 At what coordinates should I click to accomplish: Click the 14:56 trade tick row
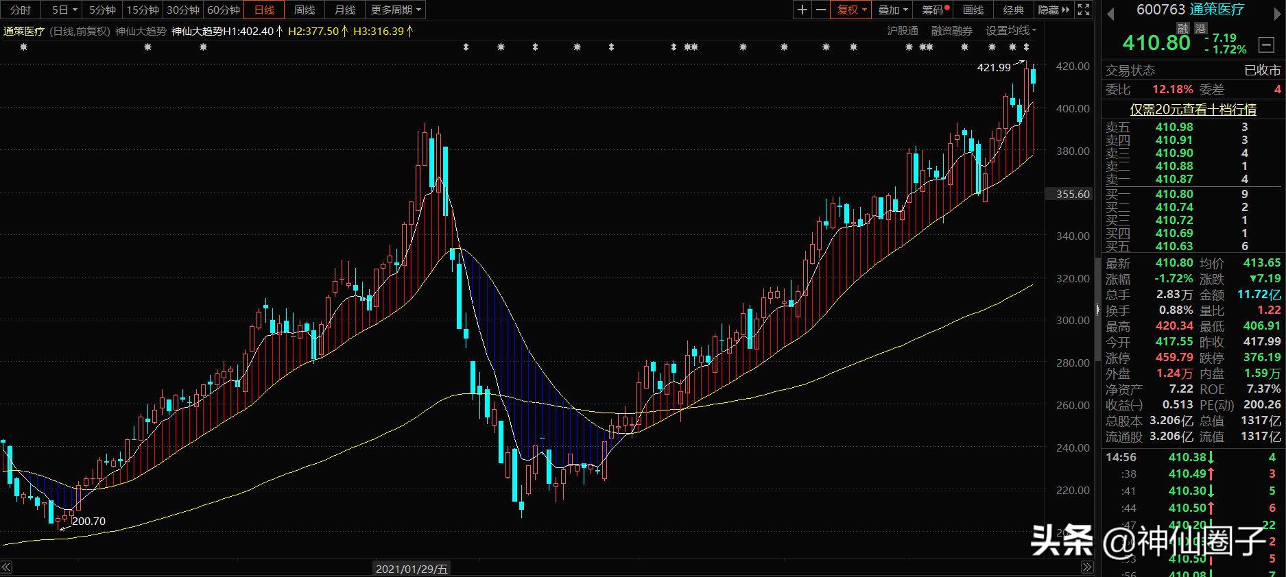[x=1192, y=457]
